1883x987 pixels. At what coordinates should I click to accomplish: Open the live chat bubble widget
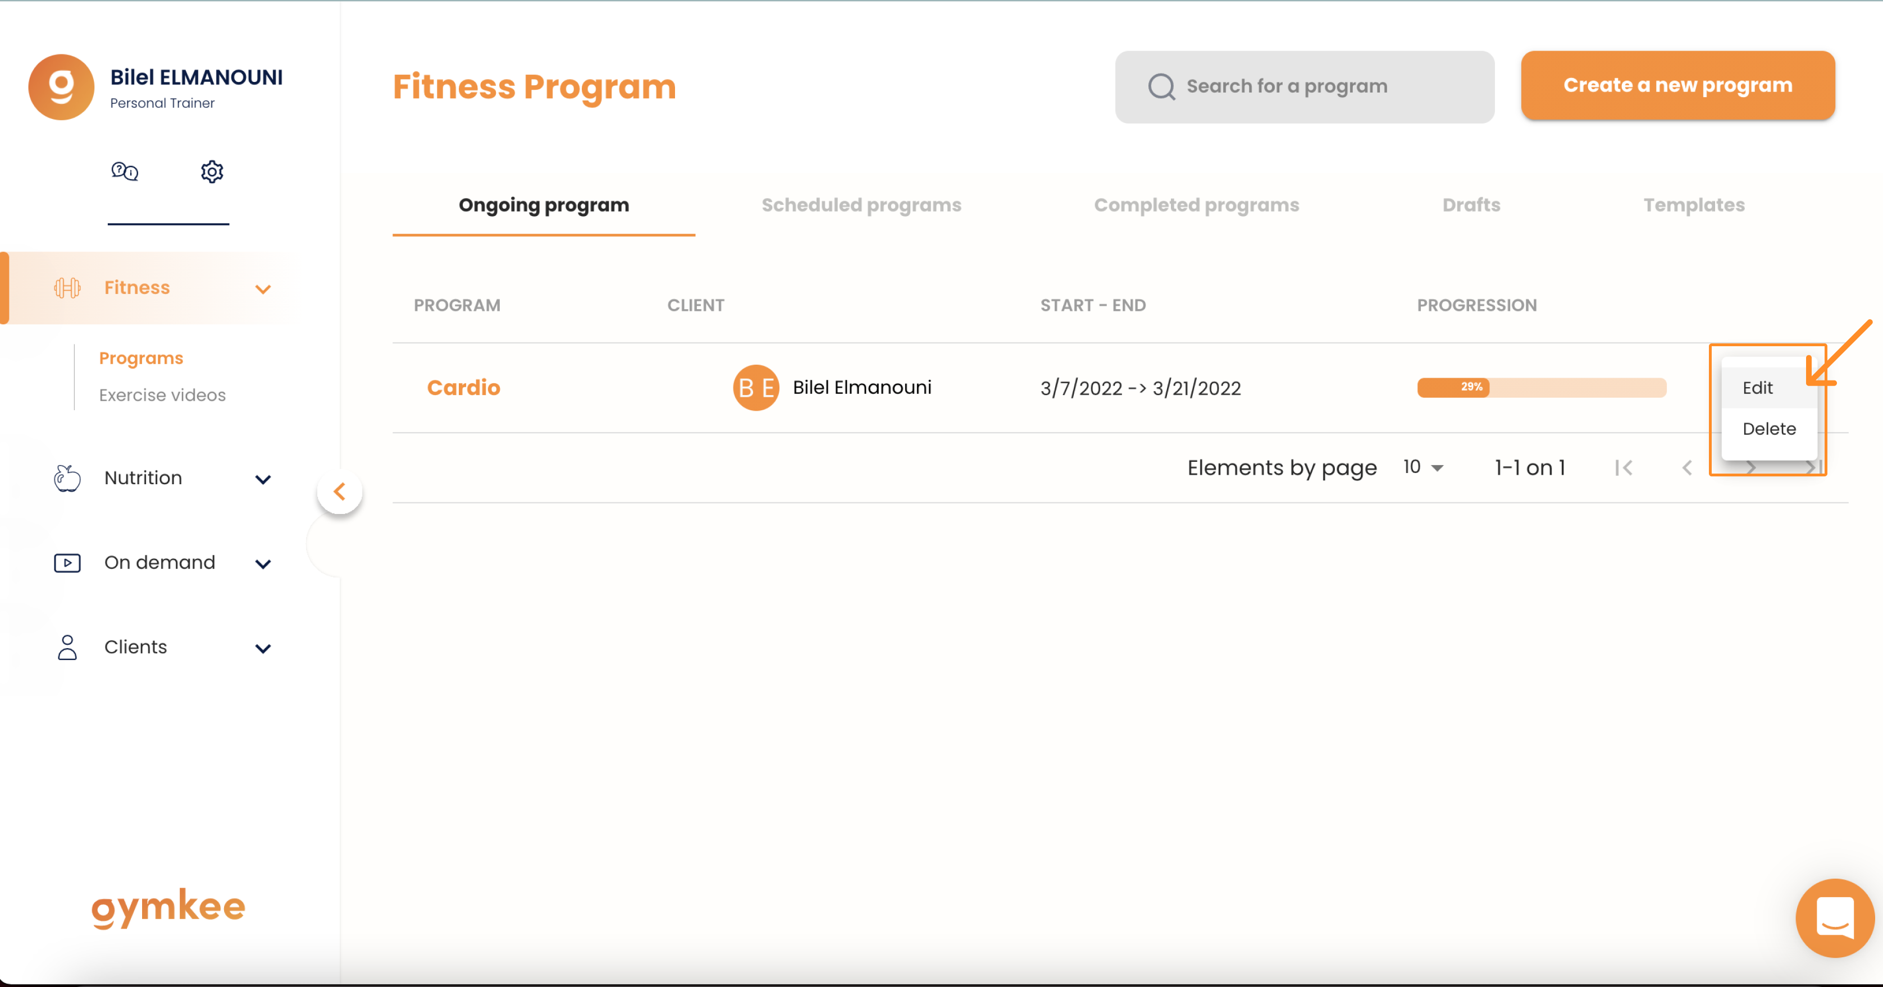pos(1835,917)
